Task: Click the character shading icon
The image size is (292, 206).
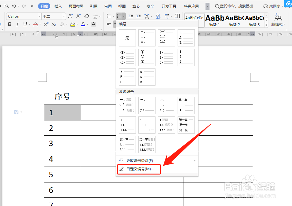Action: coord(94,24)
